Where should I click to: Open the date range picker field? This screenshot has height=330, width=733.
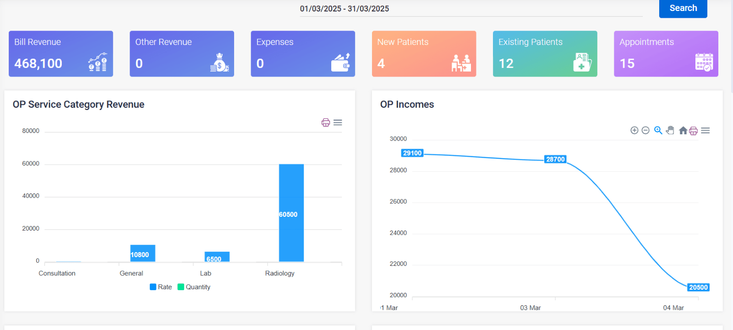pos(470,9)
